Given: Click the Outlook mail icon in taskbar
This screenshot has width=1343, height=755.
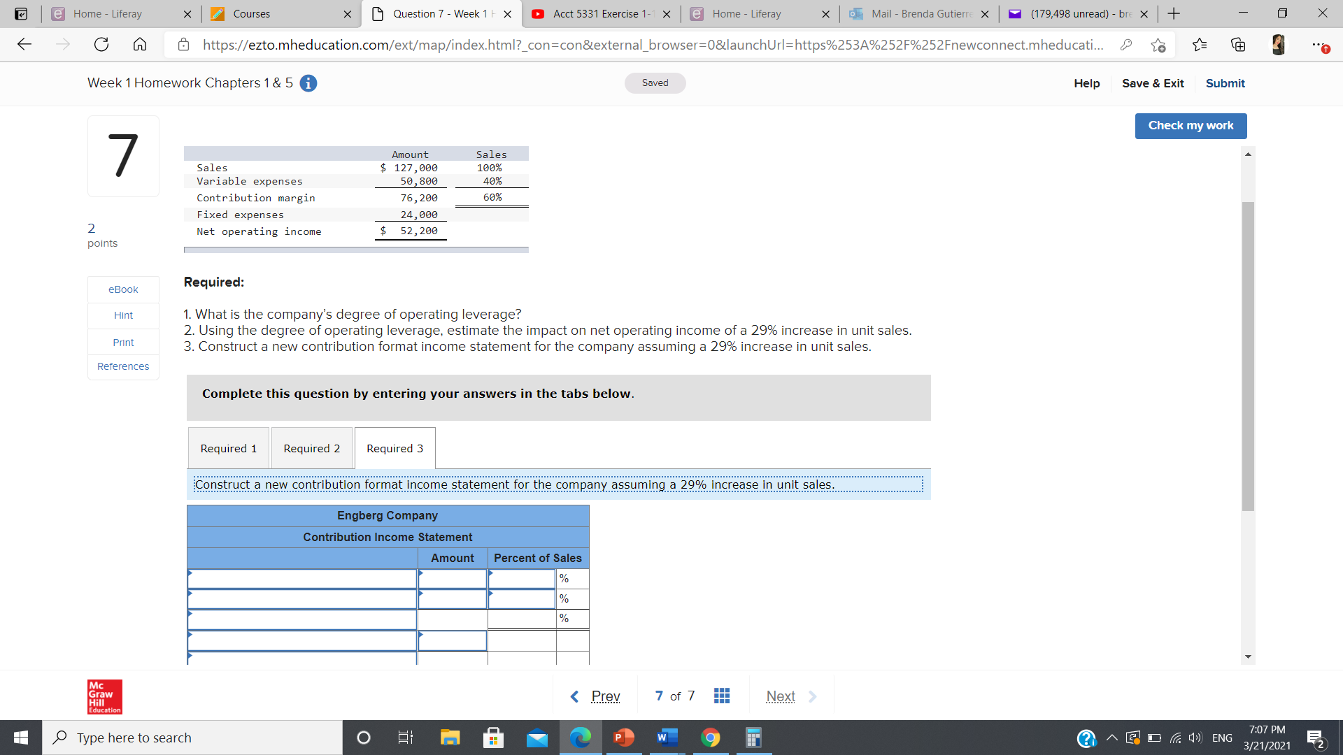Looking at the screenshot, I should [x=537, y=737].
